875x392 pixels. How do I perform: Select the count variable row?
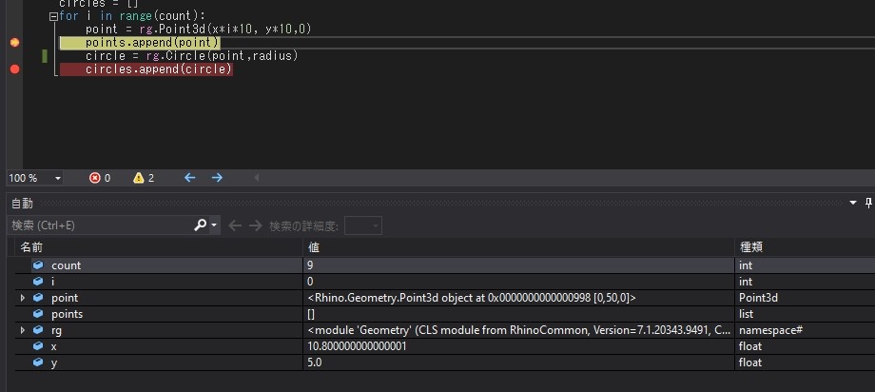click(445, 265)
